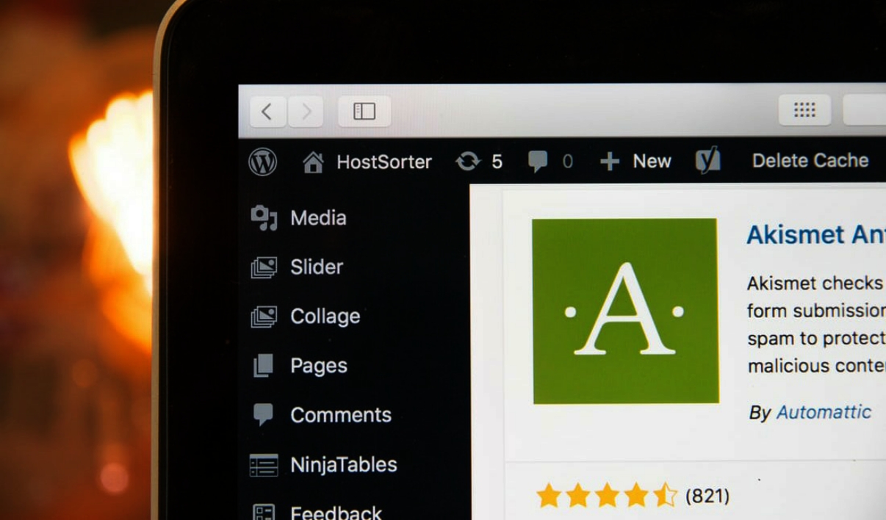Click the Collage sidebar icon
Image resolution: width=886 pixels, height=520 pixels.
point(264,317)
